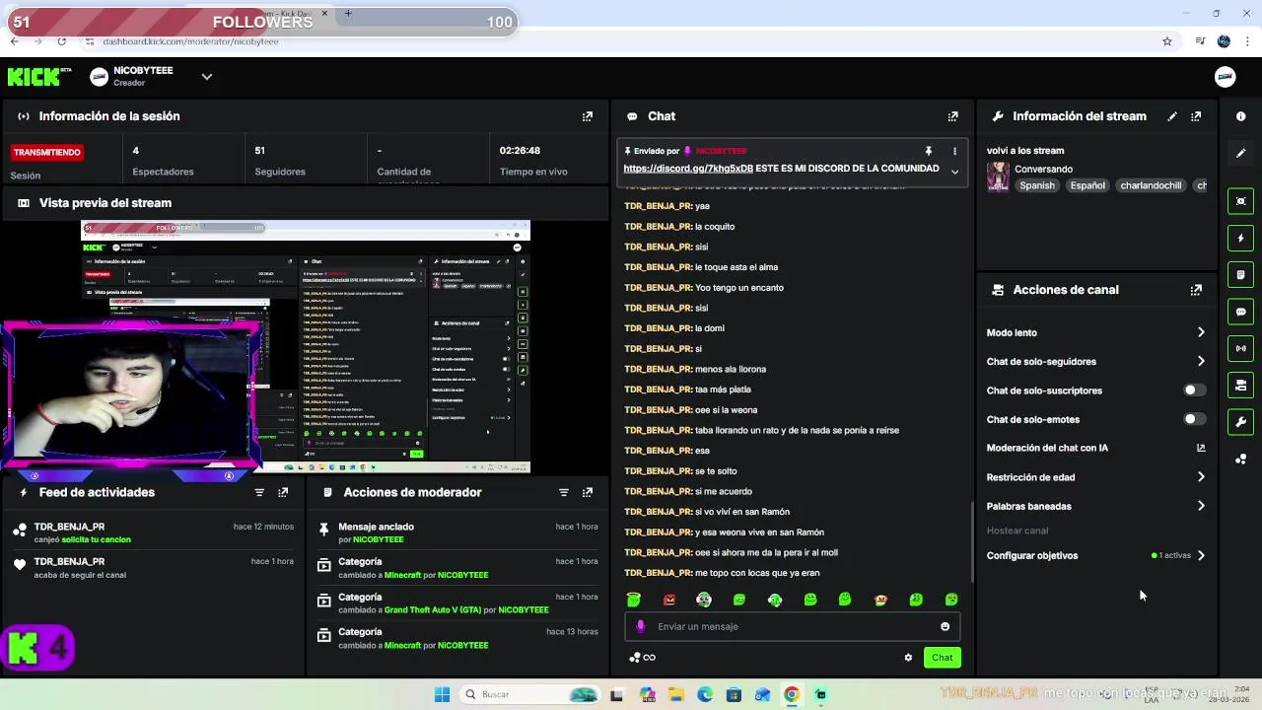Expand Chat de solo-seguidores options

pos(1201,361)
